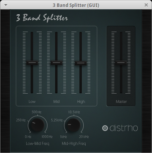This screenshot has height=153, width=152.
Task: Click the Master fader handle
Action: point(121,63)
